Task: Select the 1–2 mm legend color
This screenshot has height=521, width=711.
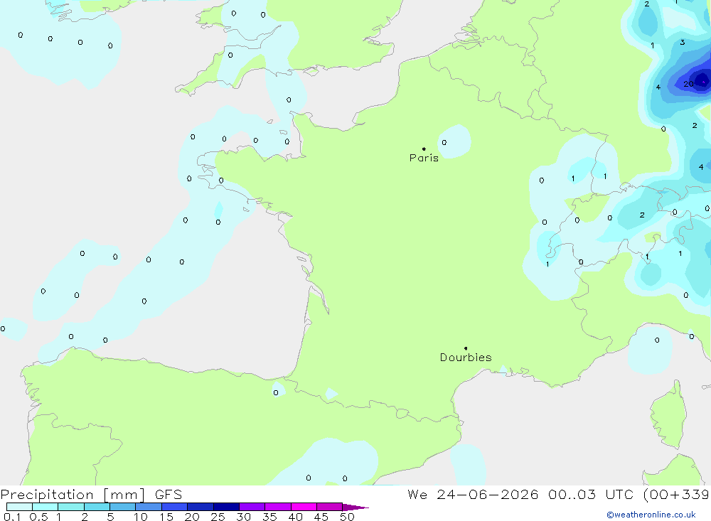Action: [x=71, y=507]
